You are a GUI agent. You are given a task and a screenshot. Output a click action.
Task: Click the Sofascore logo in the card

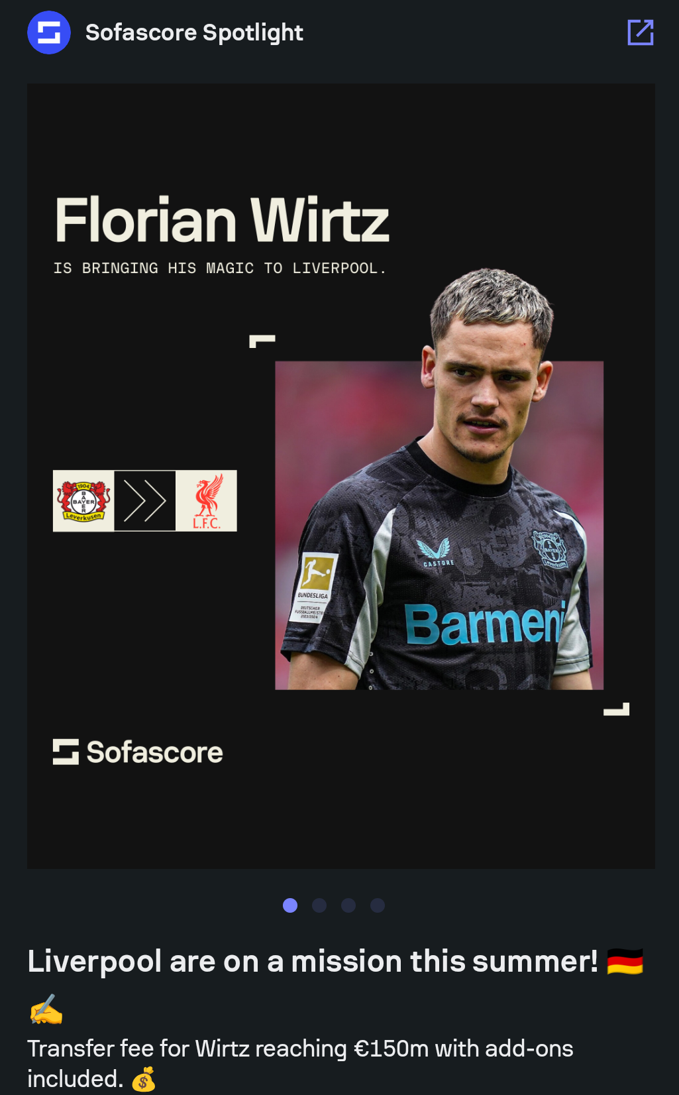pyautogui.click(x=138, y=752)
